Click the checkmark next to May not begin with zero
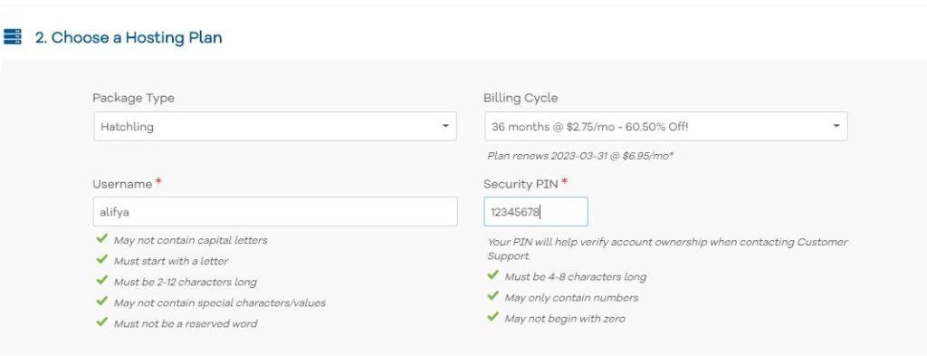The image size is (927, 356). point(492,317)
